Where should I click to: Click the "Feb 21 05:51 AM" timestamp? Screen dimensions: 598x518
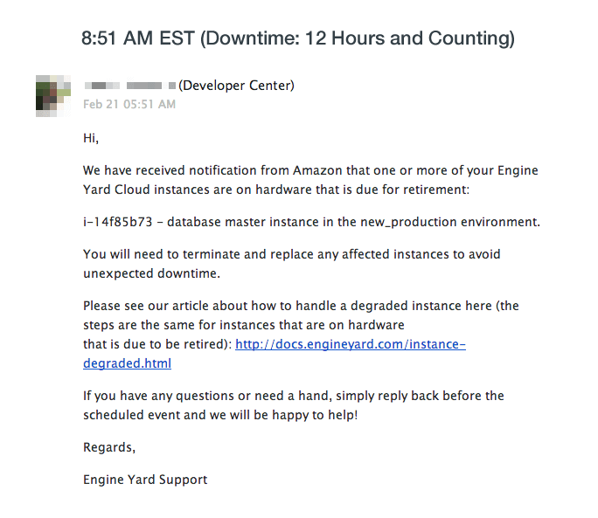[x=129, y=104]
